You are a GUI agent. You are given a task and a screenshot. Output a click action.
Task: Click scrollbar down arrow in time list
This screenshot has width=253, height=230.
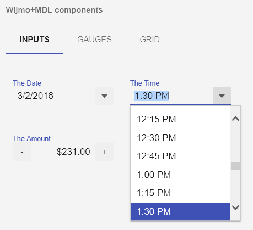235,207
